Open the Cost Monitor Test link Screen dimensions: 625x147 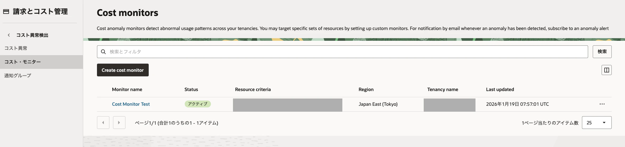coord(131,104)
